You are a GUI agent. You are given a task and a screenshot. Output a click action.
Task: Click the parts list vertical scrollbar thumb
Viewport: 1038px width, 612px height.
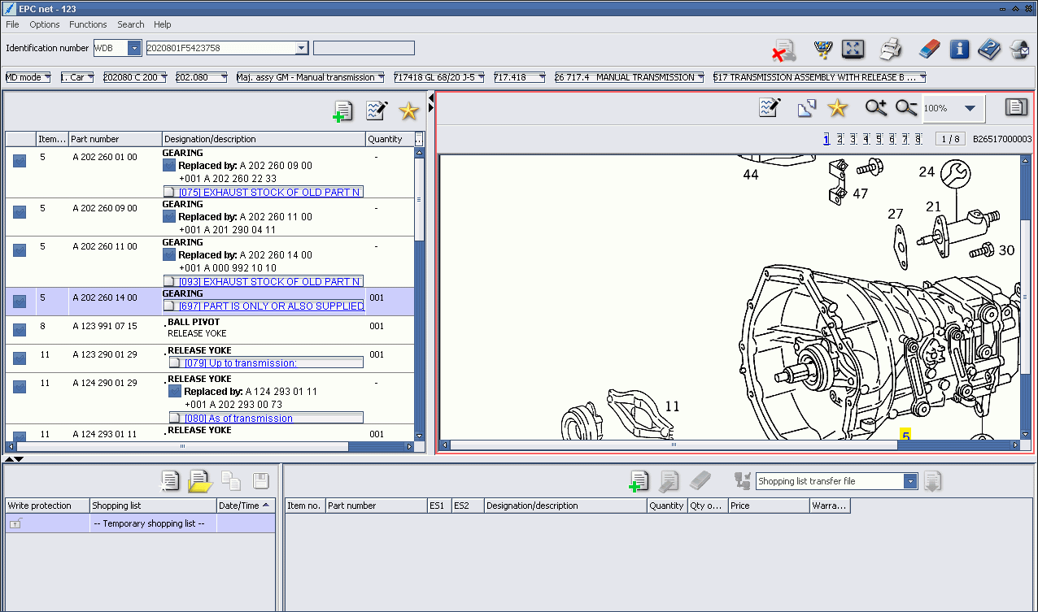(419, 199)
